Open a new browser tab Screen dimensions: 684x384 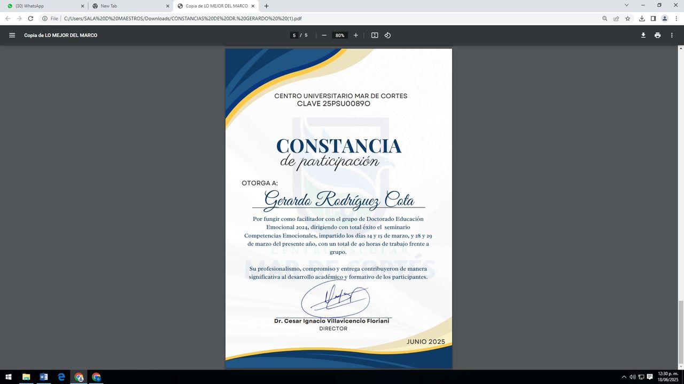(x=267, y=6)
